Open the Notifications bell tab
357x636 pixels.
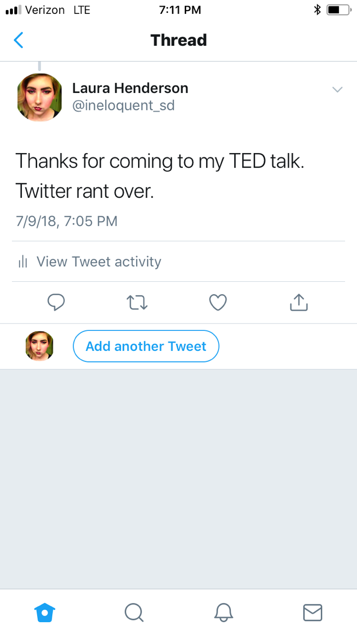(x=223, y=612)
